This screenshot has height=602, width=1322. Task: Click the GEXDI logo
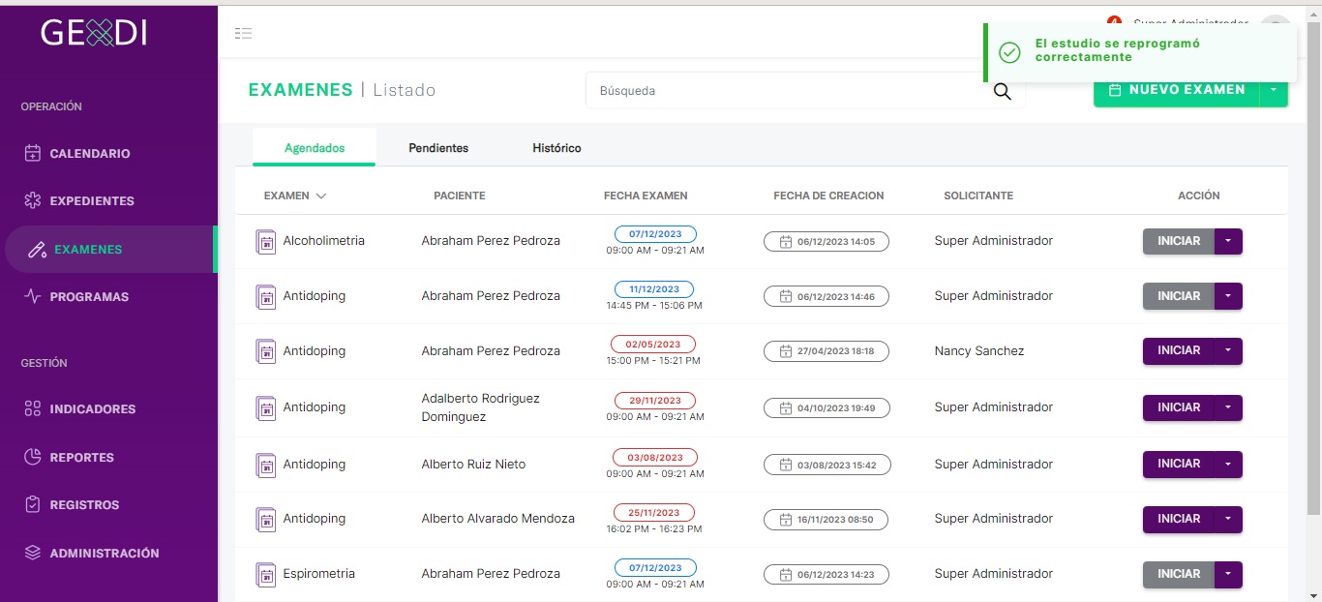pos(94,33)
